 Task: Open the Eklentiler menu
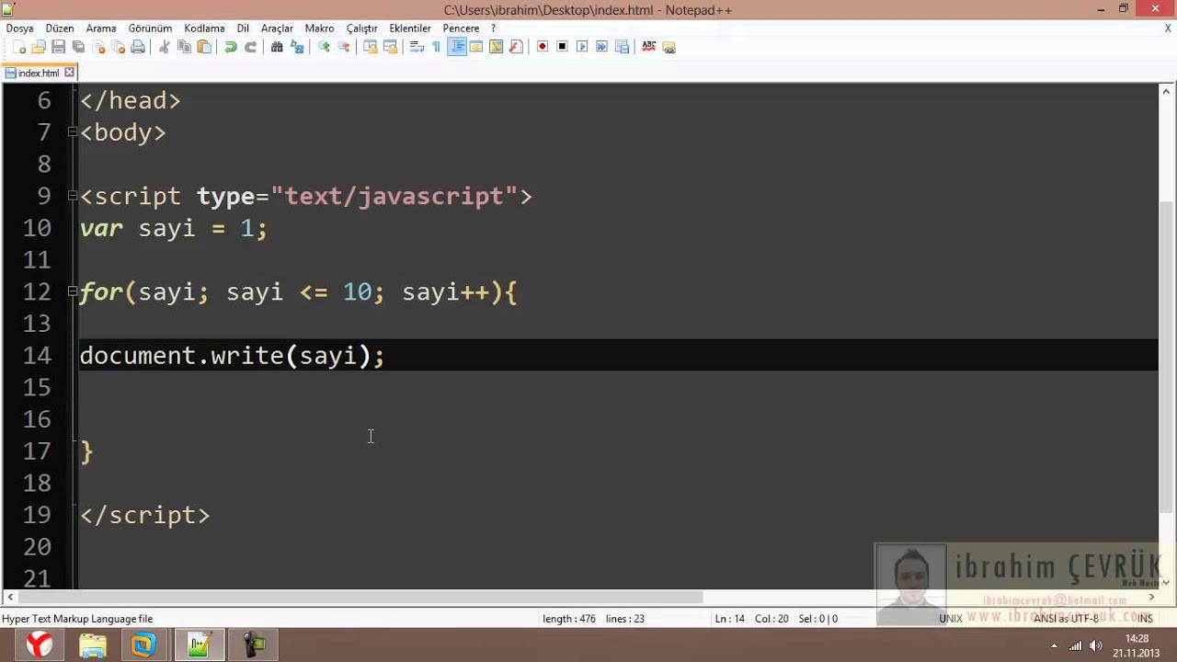point(410,29)
